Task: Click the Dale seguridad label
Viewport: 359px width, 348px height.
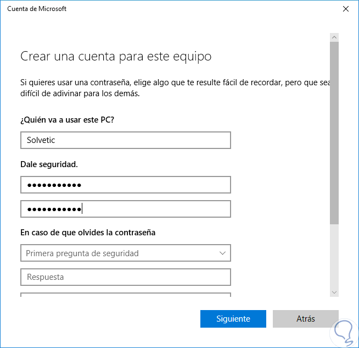Action: tap(49, 164)
